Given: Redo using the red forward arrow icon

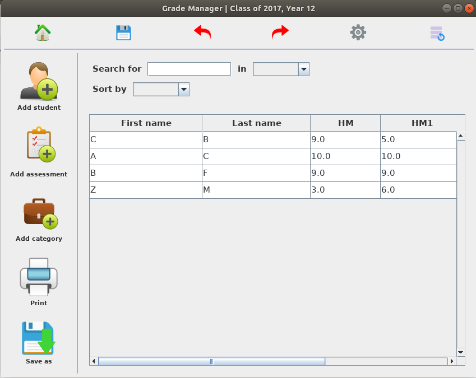Looking at the screenshot, I should tap(280, 32).
